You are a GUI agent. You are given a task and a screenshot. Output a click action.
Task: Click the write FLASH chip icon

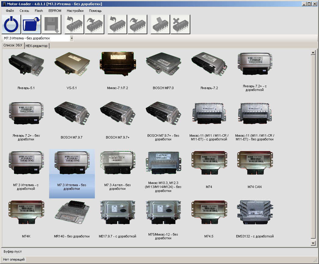click(95, 24)
